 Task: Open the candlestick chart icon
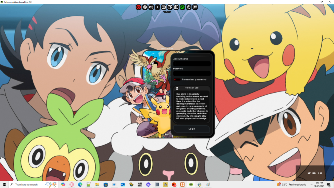(x=195, y=7)
